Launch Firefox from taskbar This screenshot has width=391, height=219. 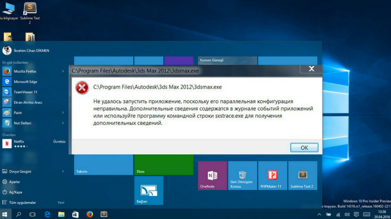click(x=89, y=214)
